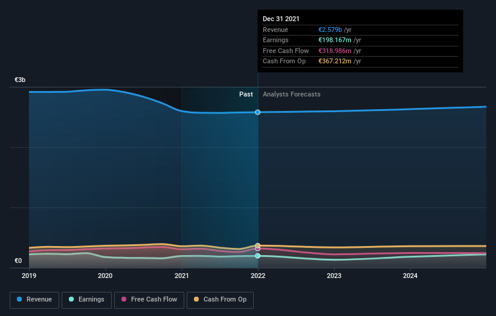Screen dimensions: 496x316
Task: Click the 2024 x-axis label
Action: pyautogui.click(x=410, y=276)
